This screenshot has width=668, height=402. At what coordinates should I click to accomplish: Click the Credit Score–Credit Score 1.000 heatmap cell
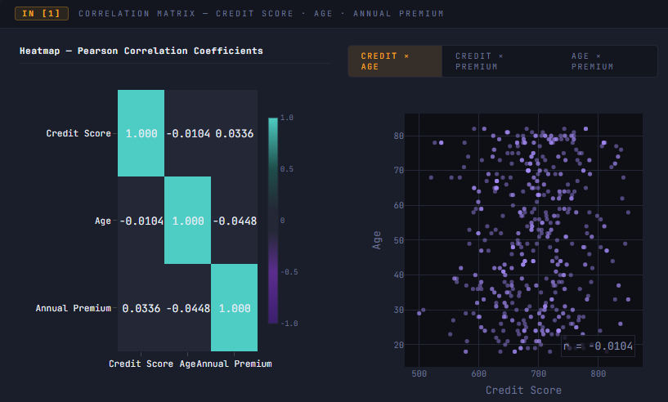tap(141, 133)
